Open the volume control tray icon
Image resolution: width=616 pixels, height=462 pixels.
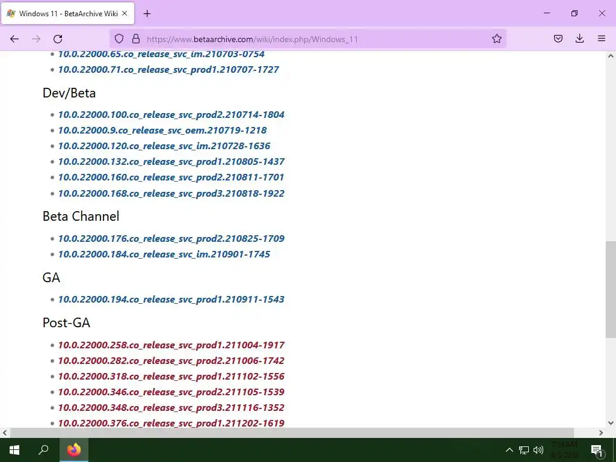538,450
